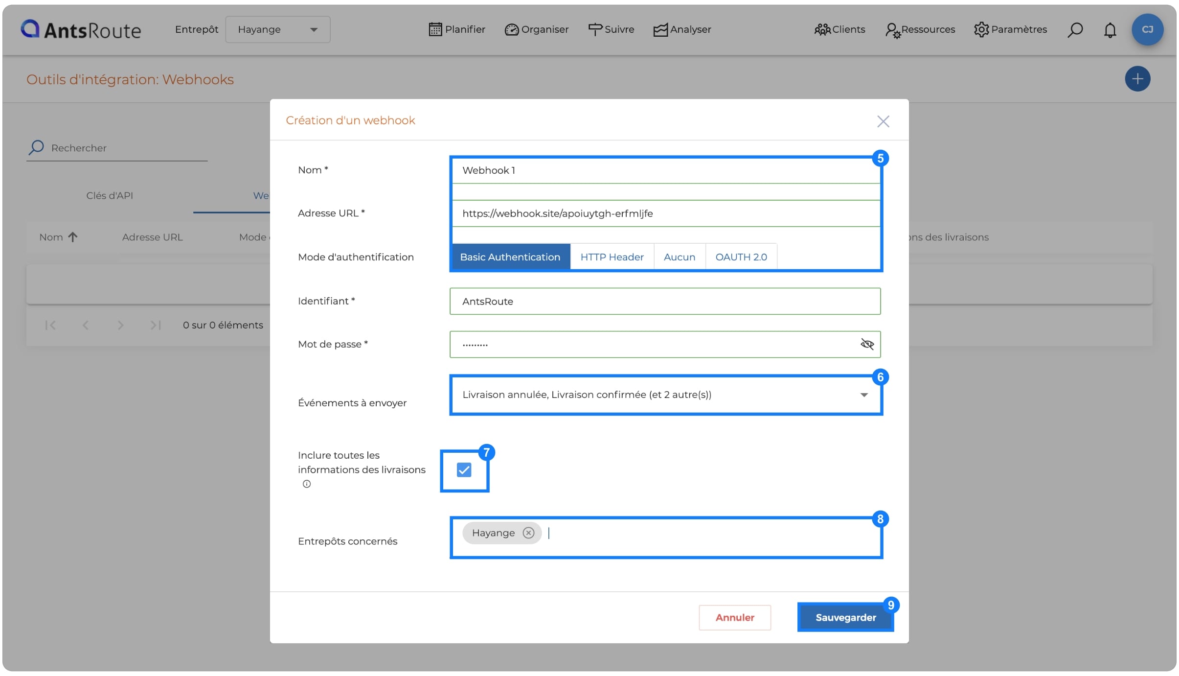Go to last page pagination icon
The height and width of the screenshot is (676, 1179).
click(x=156, y=326)
